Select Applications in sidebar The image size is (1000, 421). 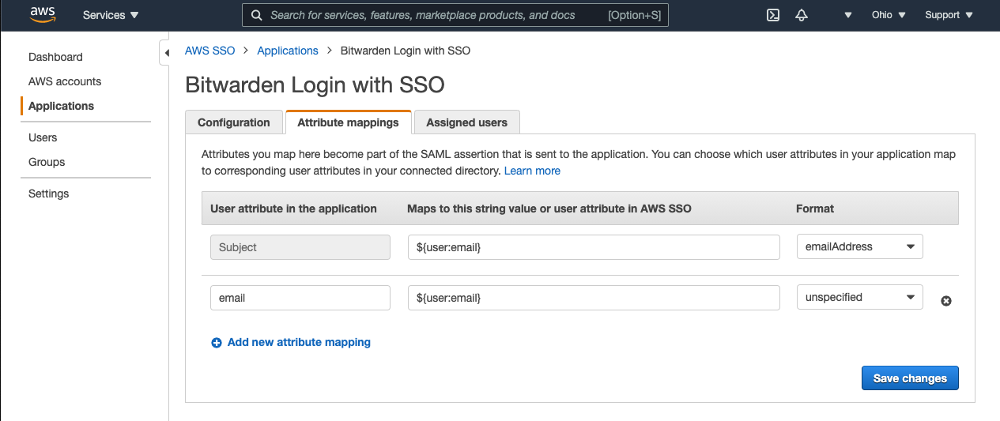click(61, 106)
